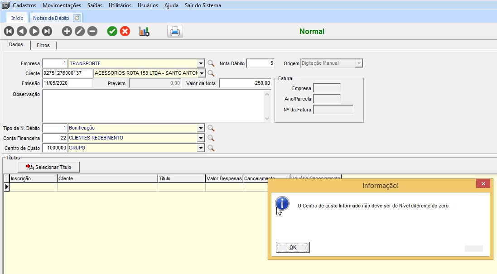Go to previous record arrow

click(x=22, y=31)
